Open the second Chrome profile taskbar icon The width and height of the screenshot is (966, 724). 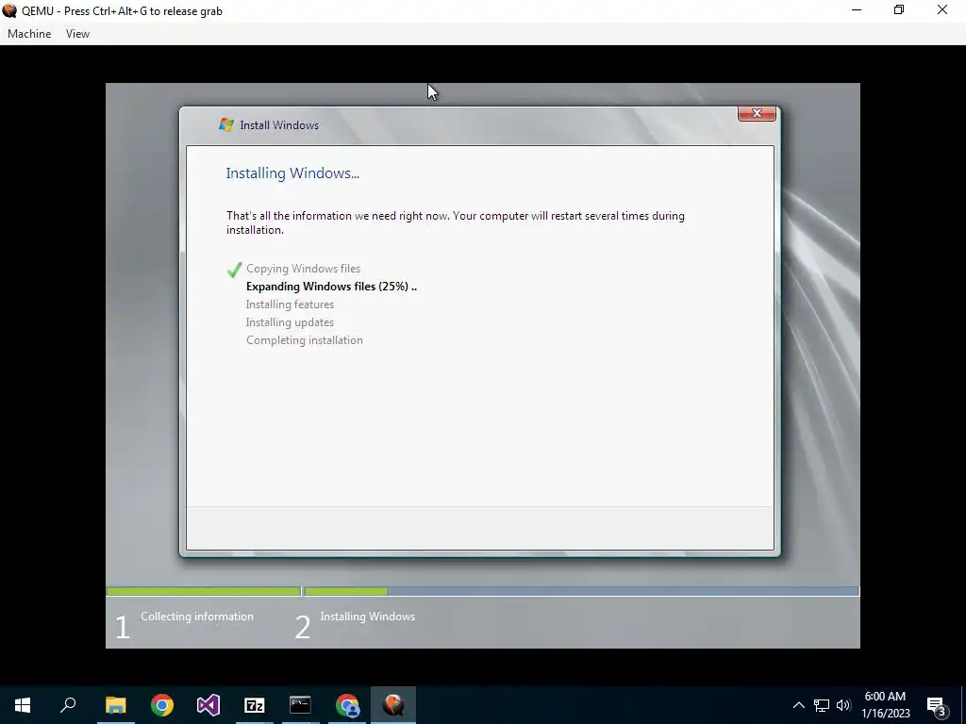(x=347, y=705)
